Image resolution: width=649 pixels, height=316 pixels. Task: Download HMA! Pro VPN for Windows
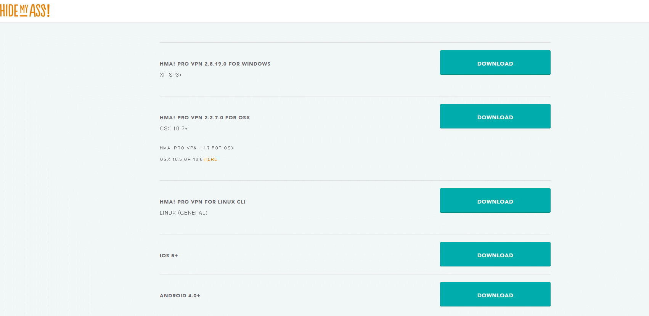click(495, 63)
